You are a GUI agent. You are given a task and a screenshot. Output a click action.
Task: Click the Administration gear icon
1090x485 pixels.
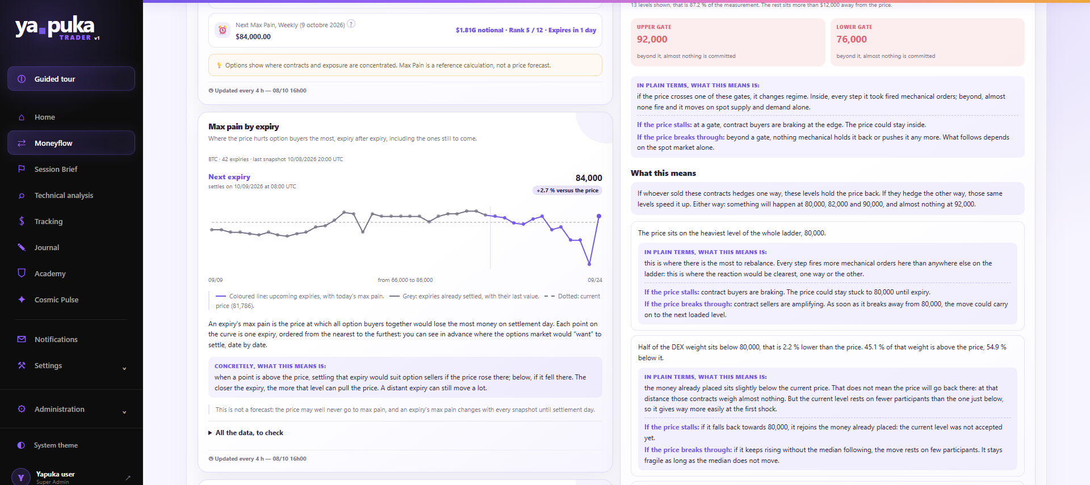22,409
